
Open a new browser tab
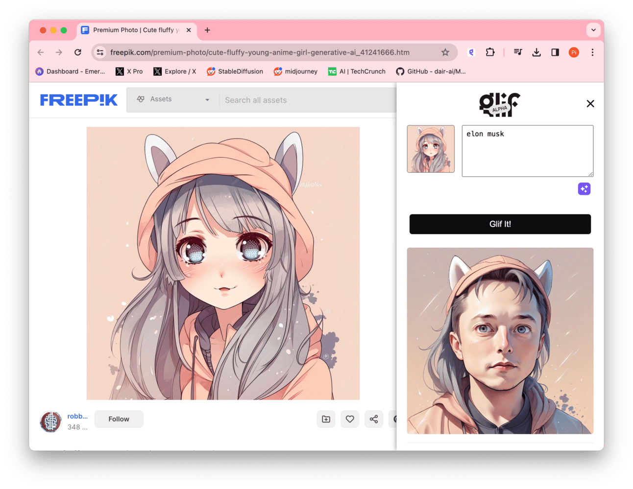coord(207,30)
